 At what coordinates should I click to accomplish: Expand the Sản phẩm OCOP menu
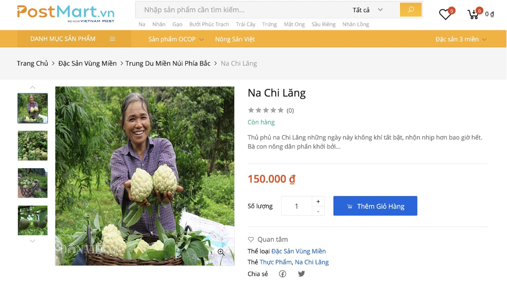coord(176,39)
